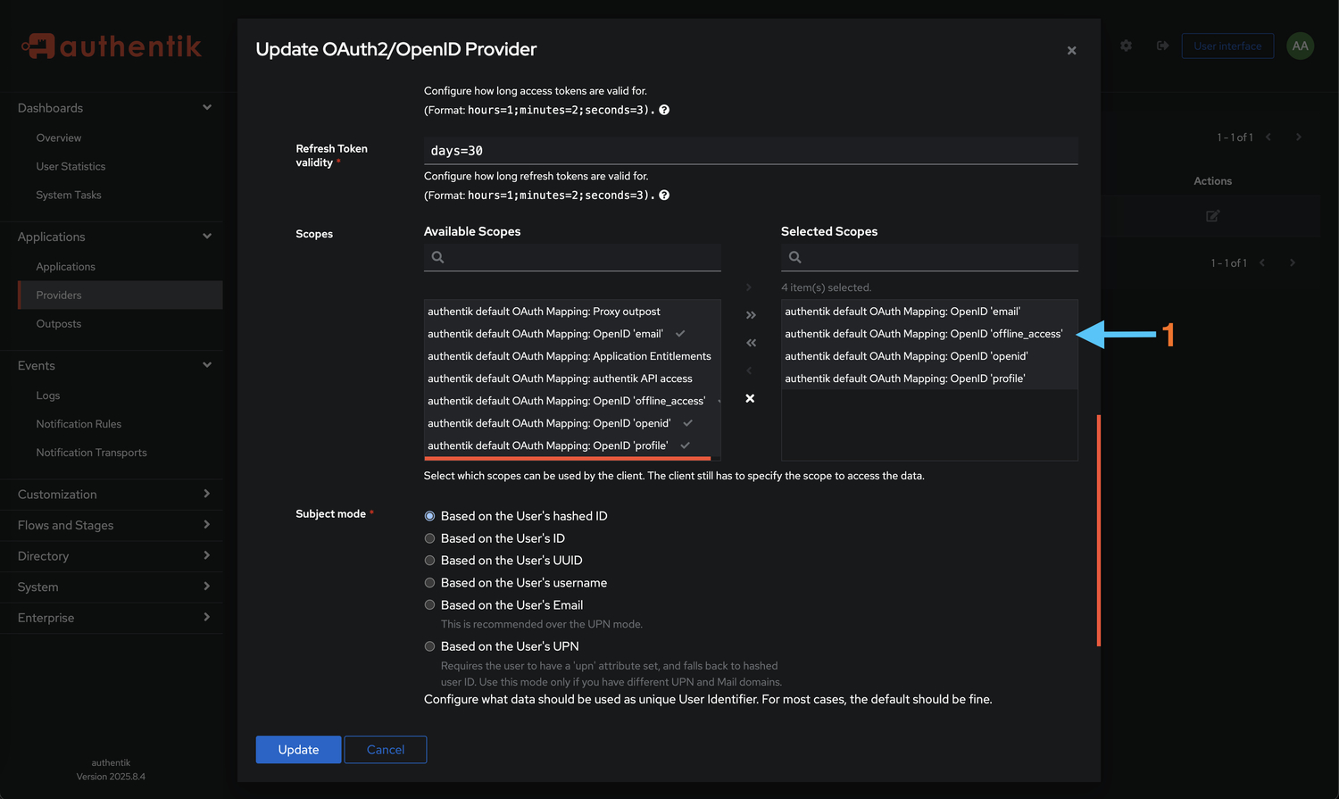Click the Update button

coord(298,749)
